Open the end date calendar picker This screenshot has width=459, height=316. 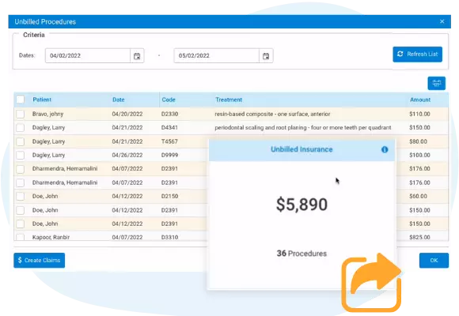[266, 56]
